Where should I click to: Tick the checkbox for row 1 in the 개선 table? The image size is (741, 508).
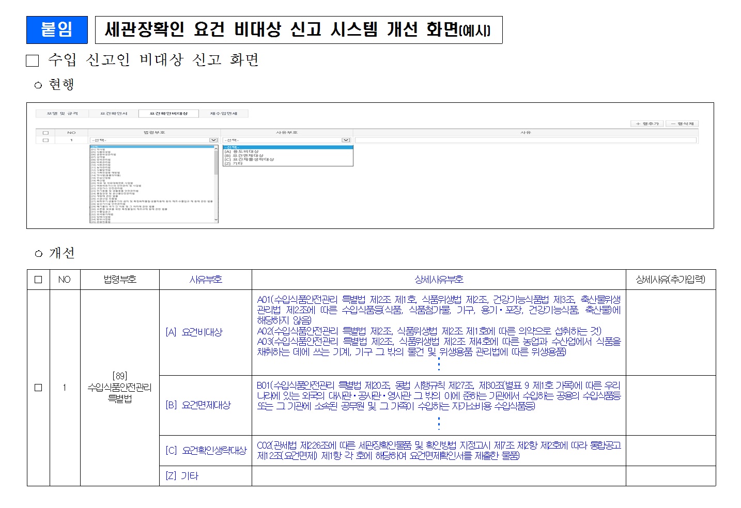[38, 388]
